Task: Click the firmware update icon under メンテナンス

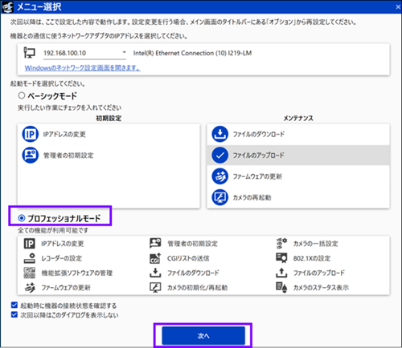Action: point(220,176)
